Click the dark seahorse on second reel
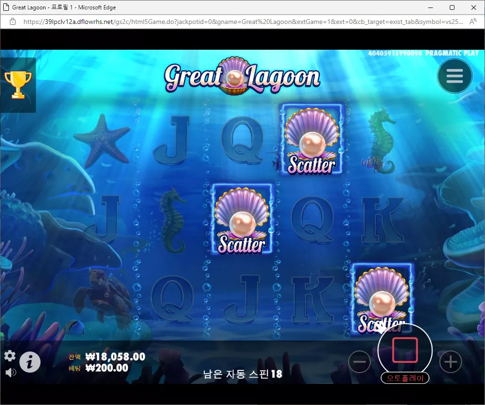 [x=172, y=220]
